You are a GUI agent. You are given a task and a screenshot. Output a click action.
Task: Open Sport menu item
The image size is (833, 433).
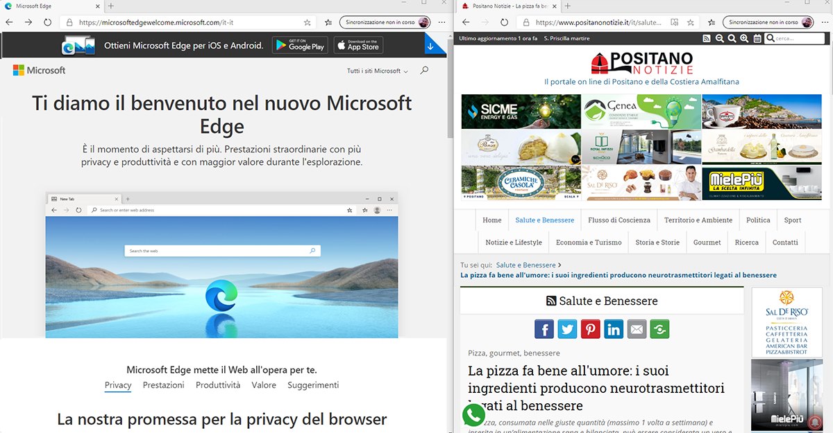click(x=793, y=220)
